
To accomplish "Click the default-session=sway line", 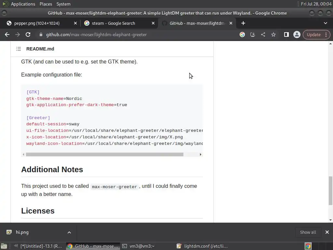I will click(53, 124).
